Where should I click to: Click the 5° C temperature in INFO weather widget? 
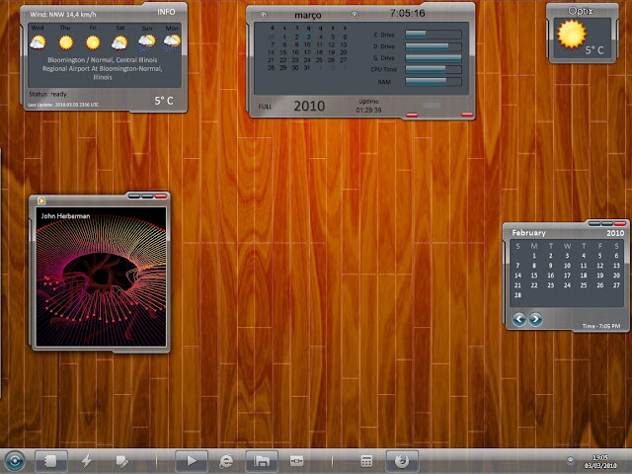tap(164, 101)
